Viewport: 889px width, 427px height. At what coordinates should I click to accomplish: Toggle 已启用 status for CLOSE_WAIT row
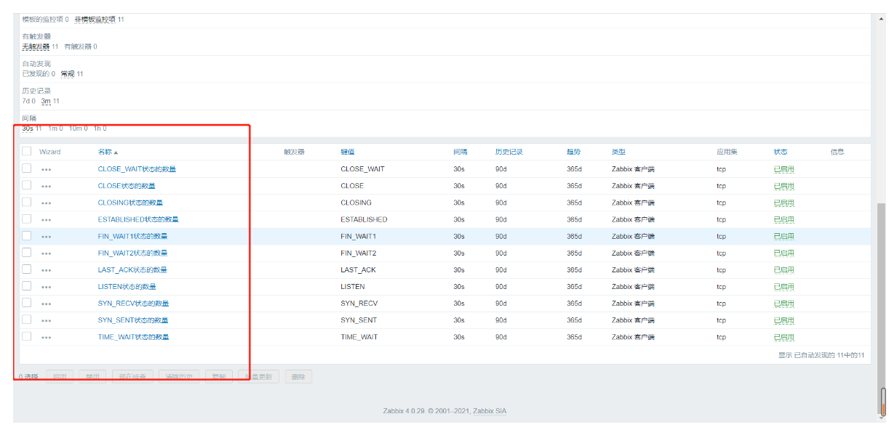[x=784, y=169]
